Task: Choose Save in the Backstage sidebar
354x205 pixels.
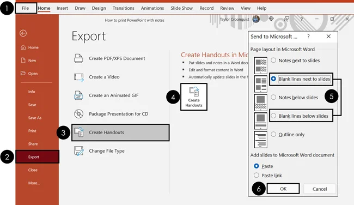Action: click(x=32, y=105)
